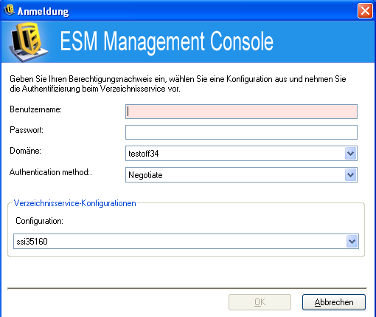376x317 pixels.
Task: Click the ESM Management Console banner logo
Action: point(28,41)
